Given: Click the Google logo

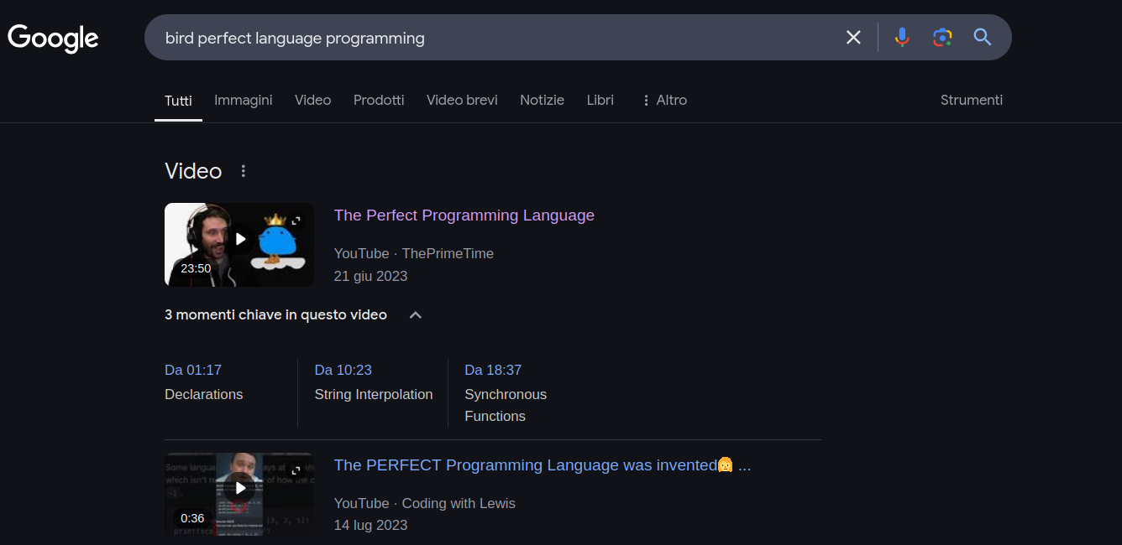Looking at the screenshot, I should point(53,38).
